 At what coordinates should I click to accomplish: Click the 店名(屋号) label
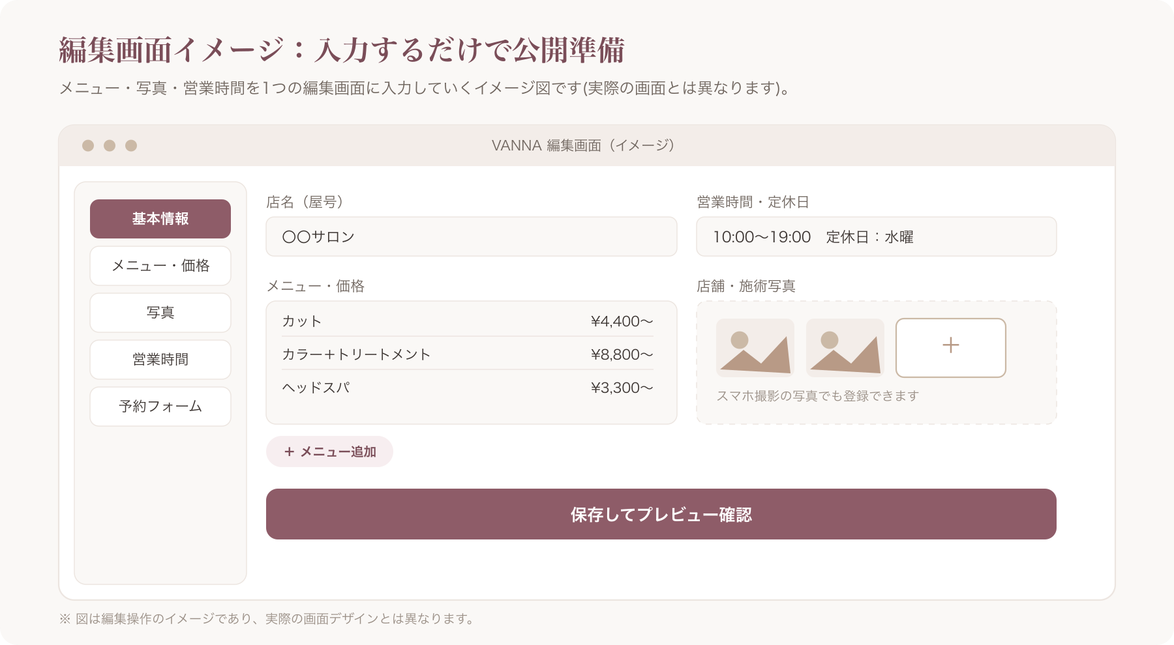(306, 202)
